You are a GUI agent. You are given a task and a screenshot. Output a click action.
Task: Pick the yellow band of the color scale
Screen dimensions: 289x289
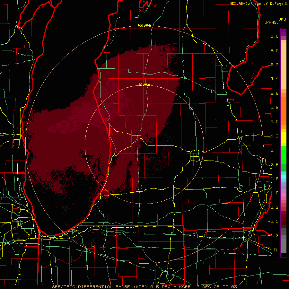284,137
